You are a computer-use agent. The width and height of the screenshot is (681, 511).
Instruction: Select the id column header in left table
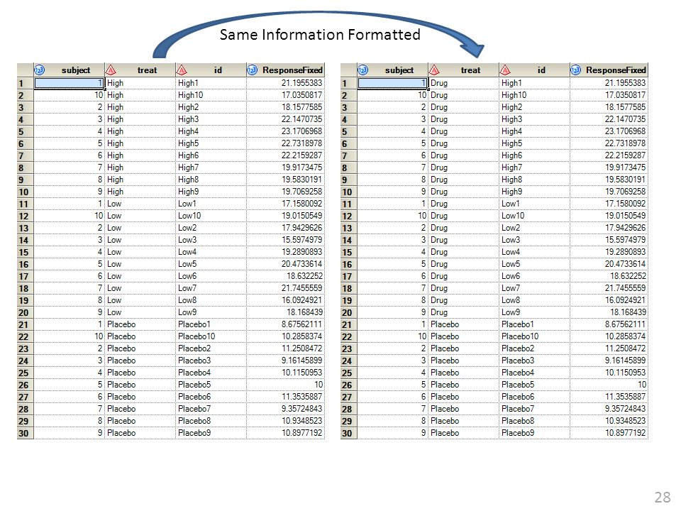(x=211, y=70)
